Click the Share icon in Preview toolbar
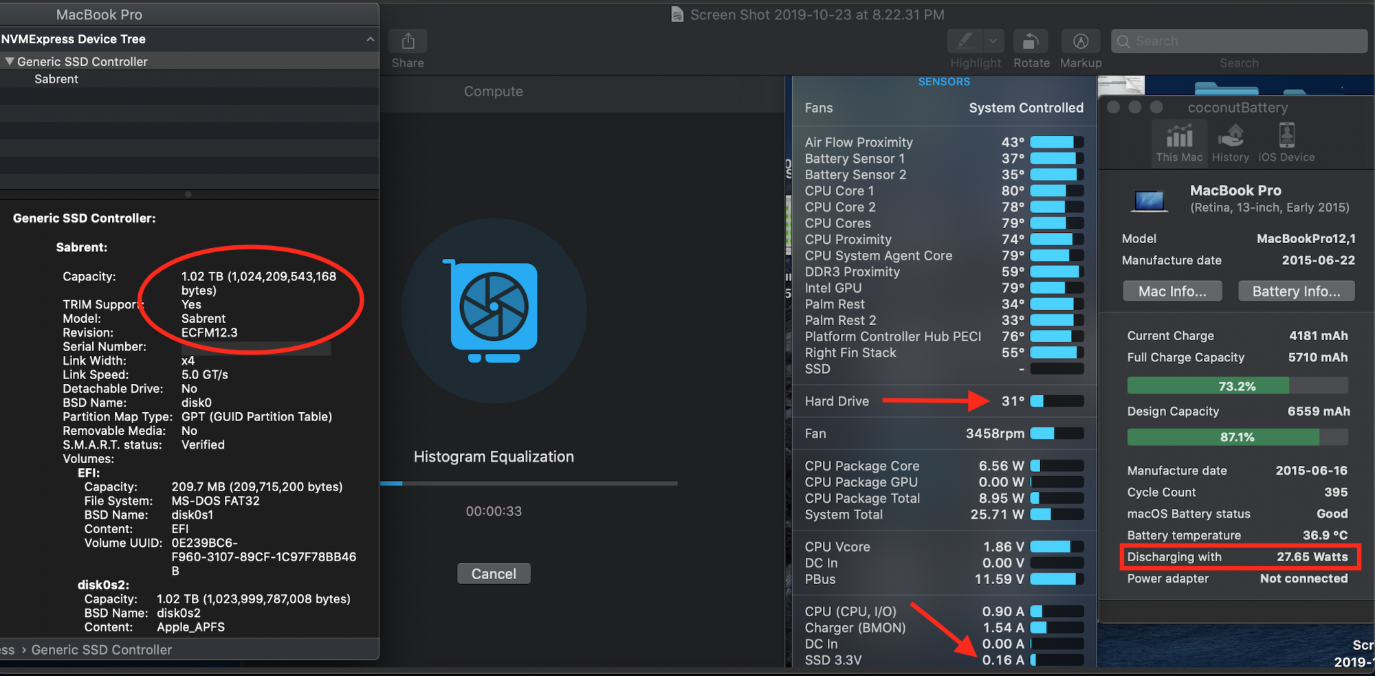Viewport: 1375px width, 676px height. click(408, 41)
